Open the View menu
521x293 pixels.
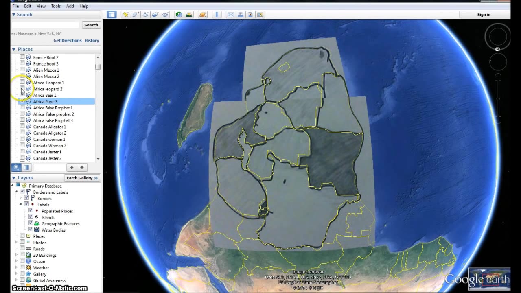click(41, 6)
